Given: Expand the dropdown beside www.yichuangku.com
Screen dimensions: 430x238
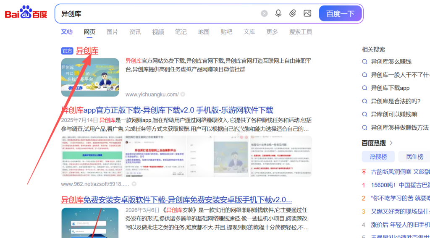Looking at the screenshot, I should point(183,94).
